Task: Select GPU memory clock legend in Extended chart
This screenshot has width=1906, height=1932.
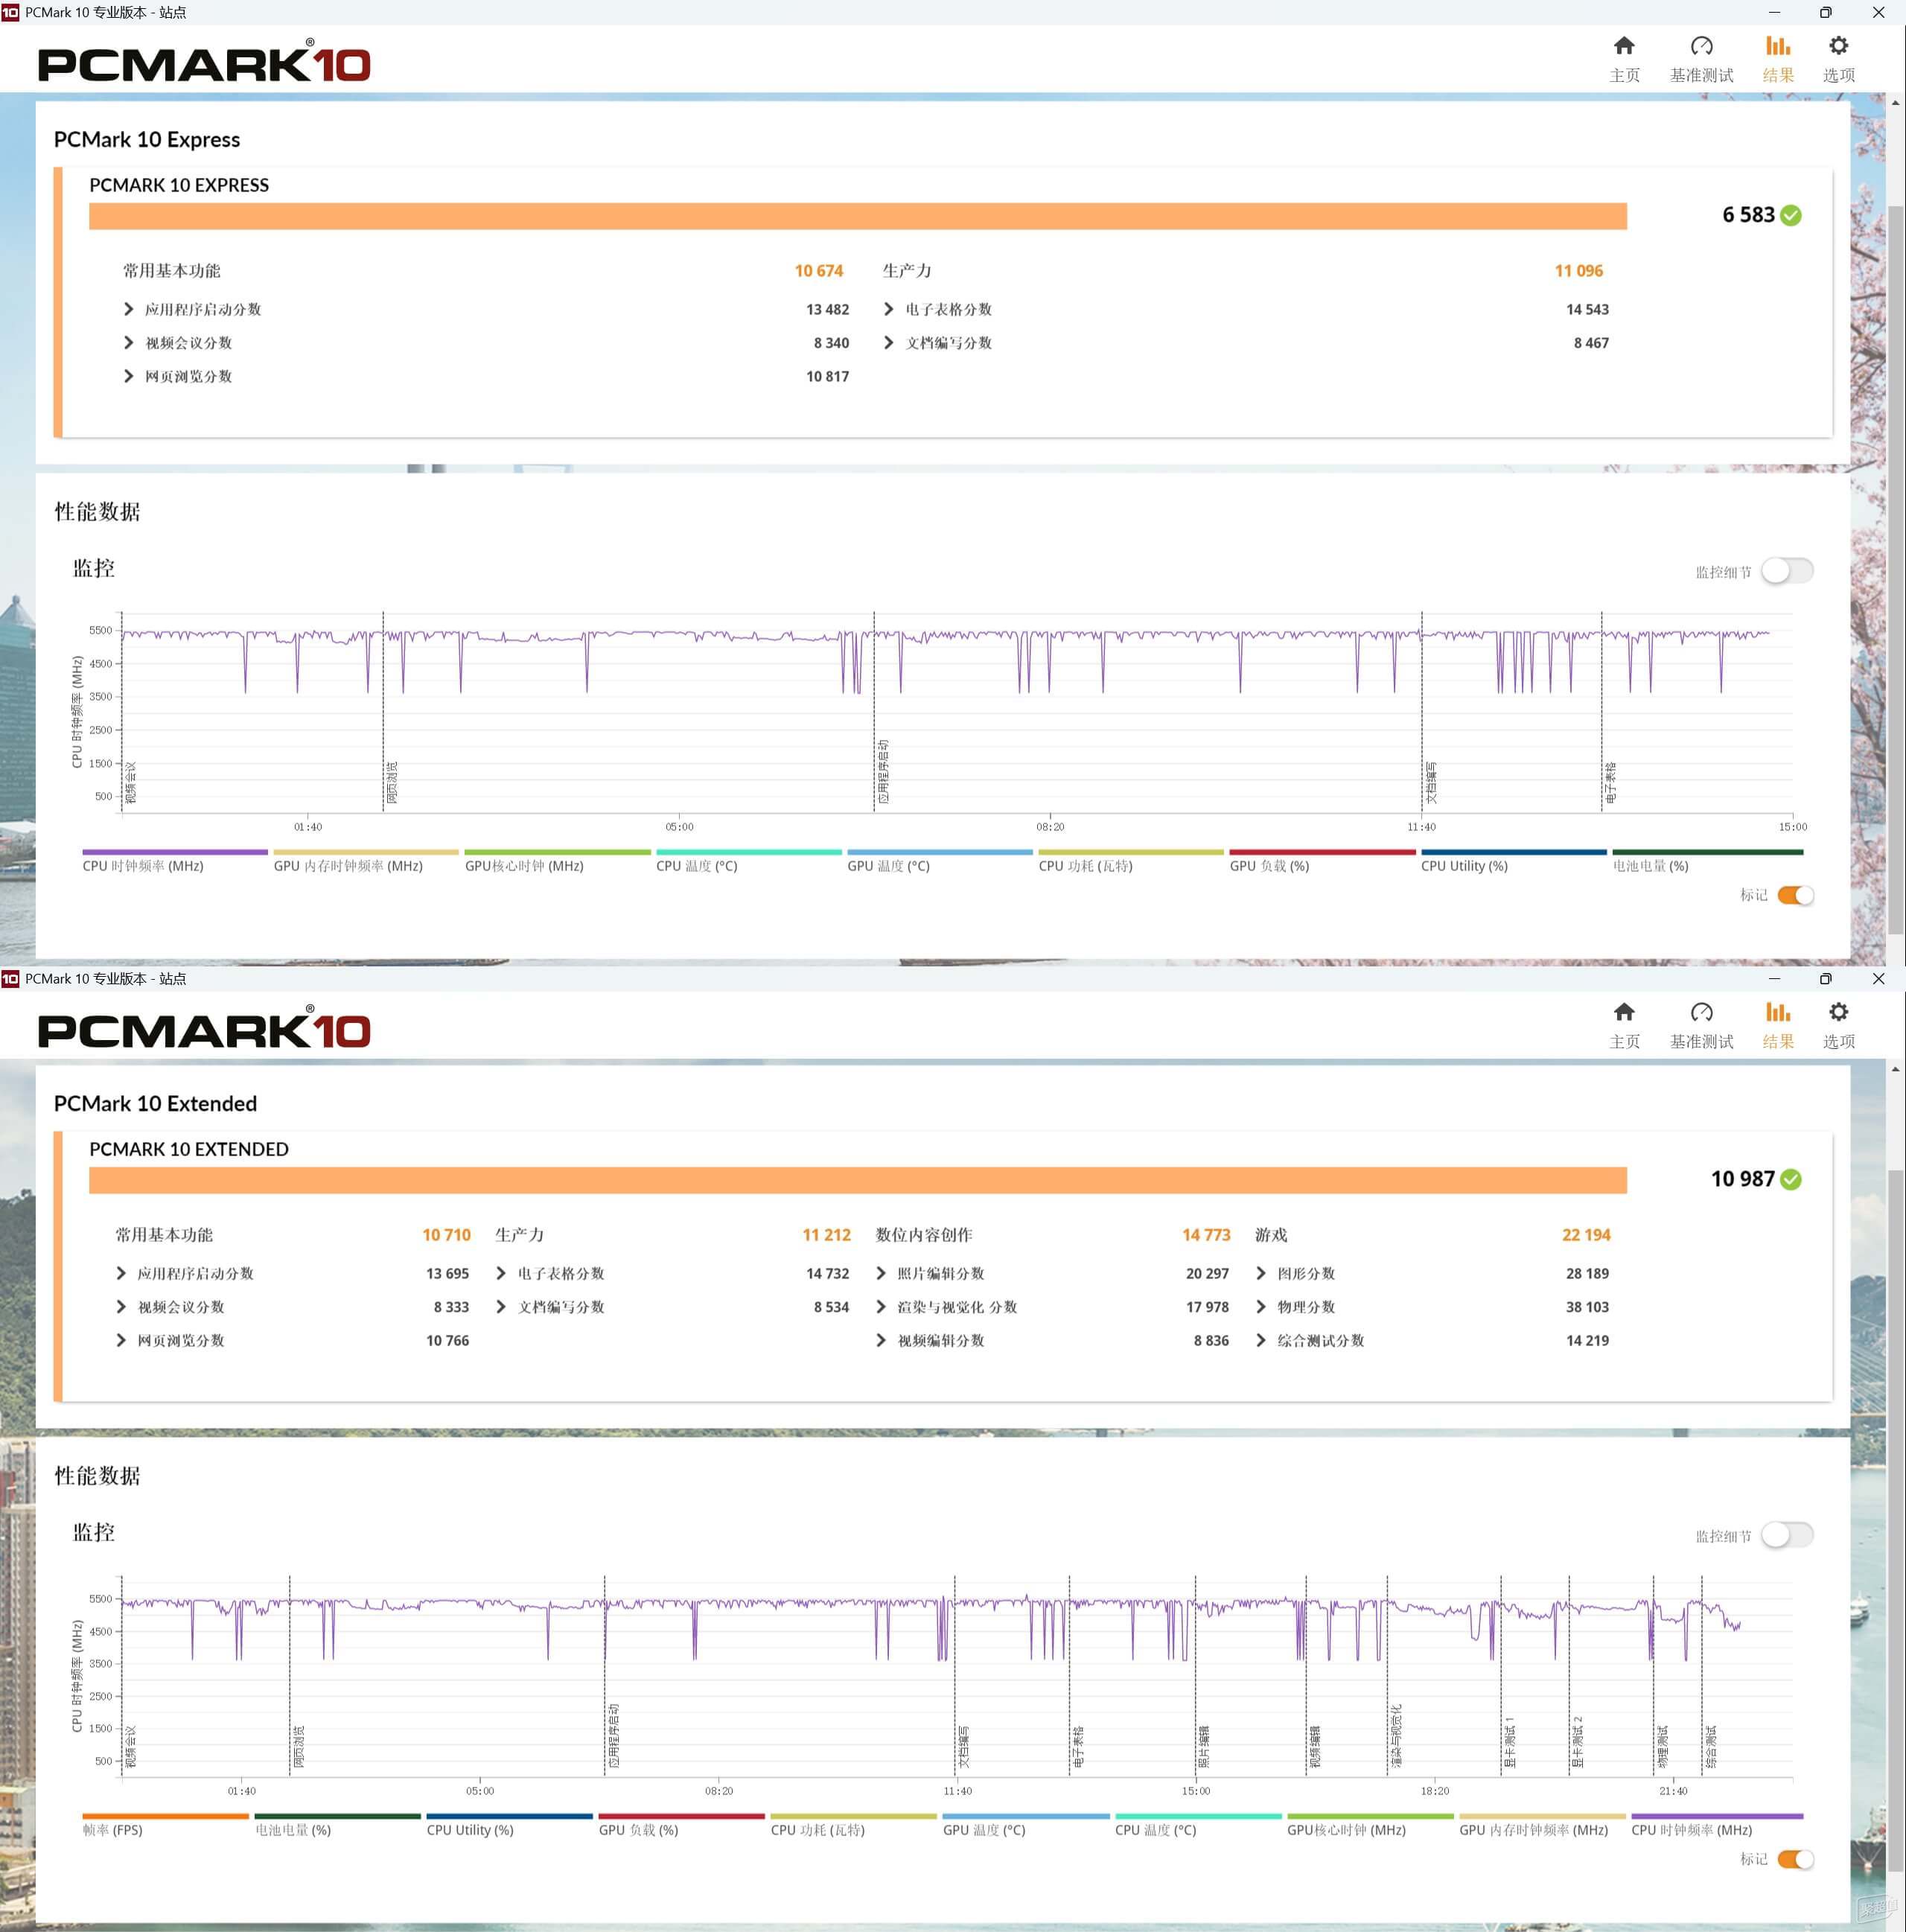Action: [1543, 1825]
